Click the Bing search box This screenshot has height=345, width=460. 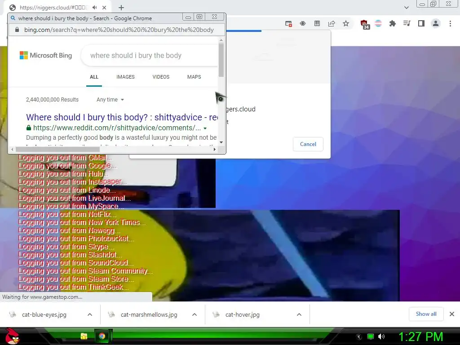150,55
